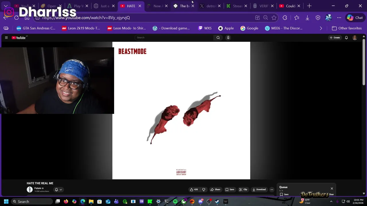367x206 pixels.
Task: Open YouTube notifications bell
Action: click(346, 37)
